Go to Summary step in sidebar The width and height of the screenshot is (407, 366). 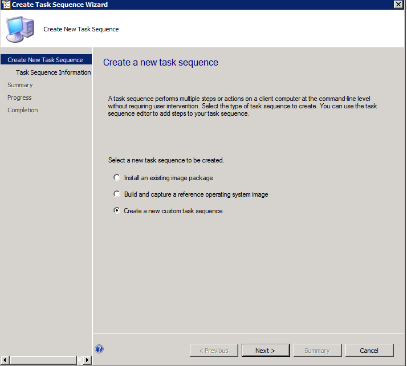coord(20,85)
